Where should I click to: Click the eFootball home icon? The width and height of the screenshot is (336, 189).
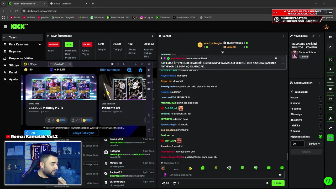point(140,70)
